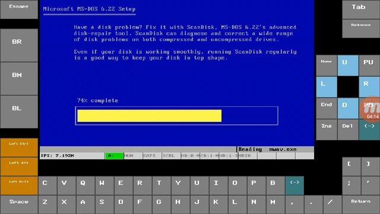Tap the letter S key
380x214 pixels.
click(x=104, y=204)
